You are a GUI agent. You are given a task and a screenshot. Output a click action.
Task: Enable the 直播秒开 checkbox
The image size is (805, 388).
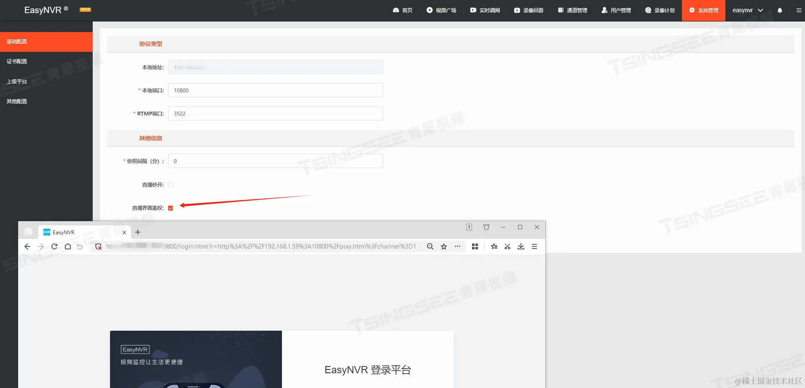[171, 185]
